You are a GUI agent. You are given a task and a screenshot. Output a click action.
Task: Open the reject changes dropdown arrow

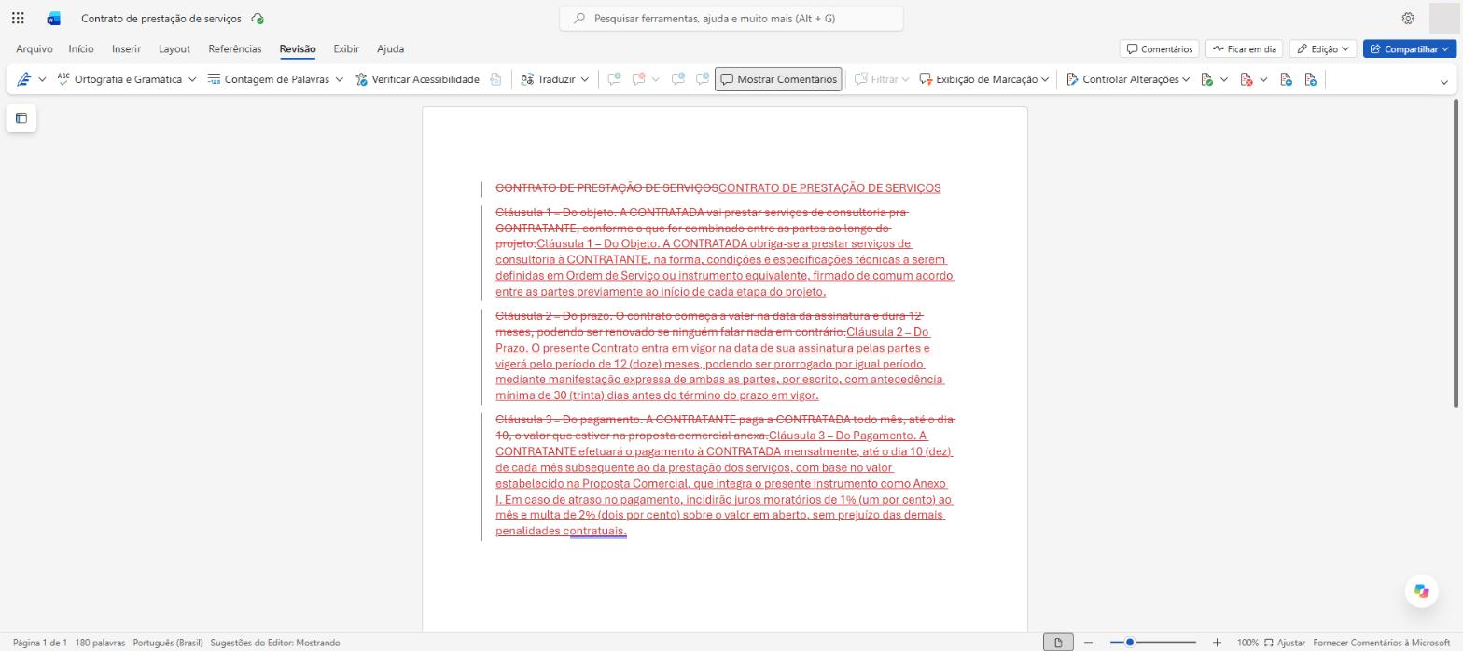[x=1263, y=79]
